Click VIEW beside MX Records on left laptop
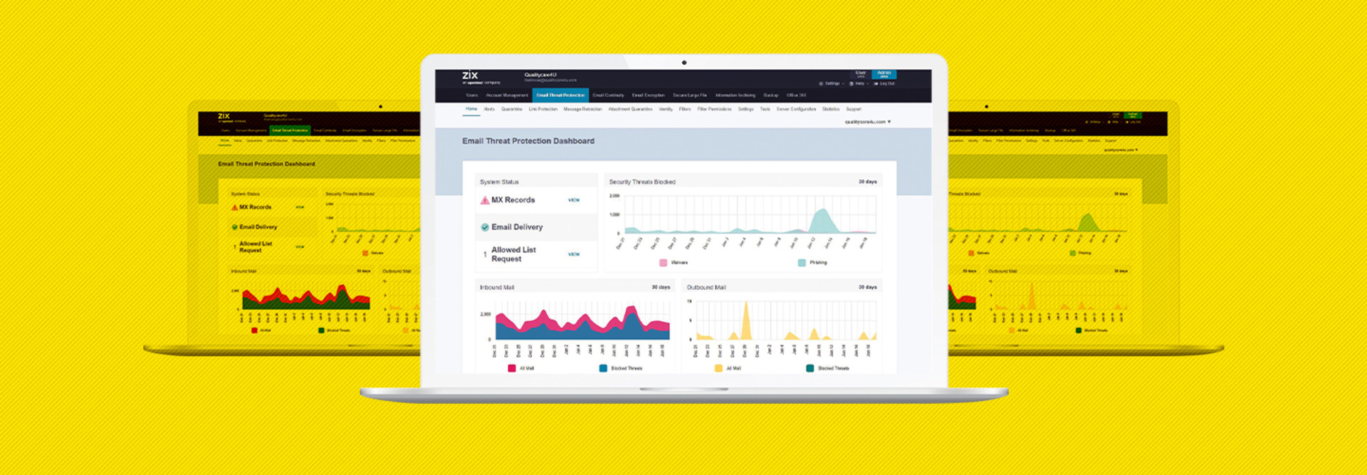This screenshot has width=1367, height=475. [x=300, y=207]
